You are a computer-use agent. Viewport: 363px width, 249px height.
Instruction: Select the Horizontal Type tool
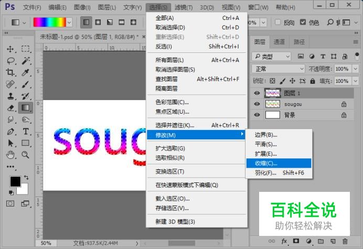(26, 132)
